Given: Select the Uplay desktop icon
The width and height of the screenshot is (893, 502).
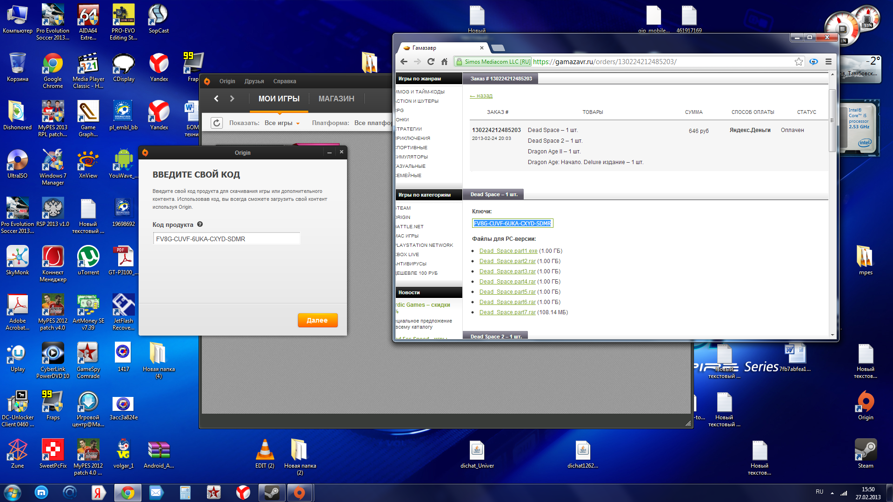Looking at the screenshot, I should pyautogui.click(x=17, y=357).
